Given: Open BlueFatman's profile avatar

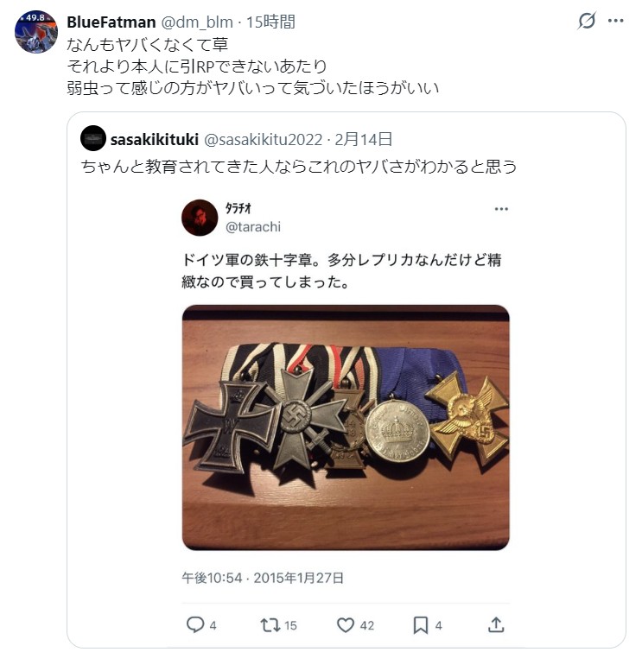Looking at the screenshot, I should point(35,32).
